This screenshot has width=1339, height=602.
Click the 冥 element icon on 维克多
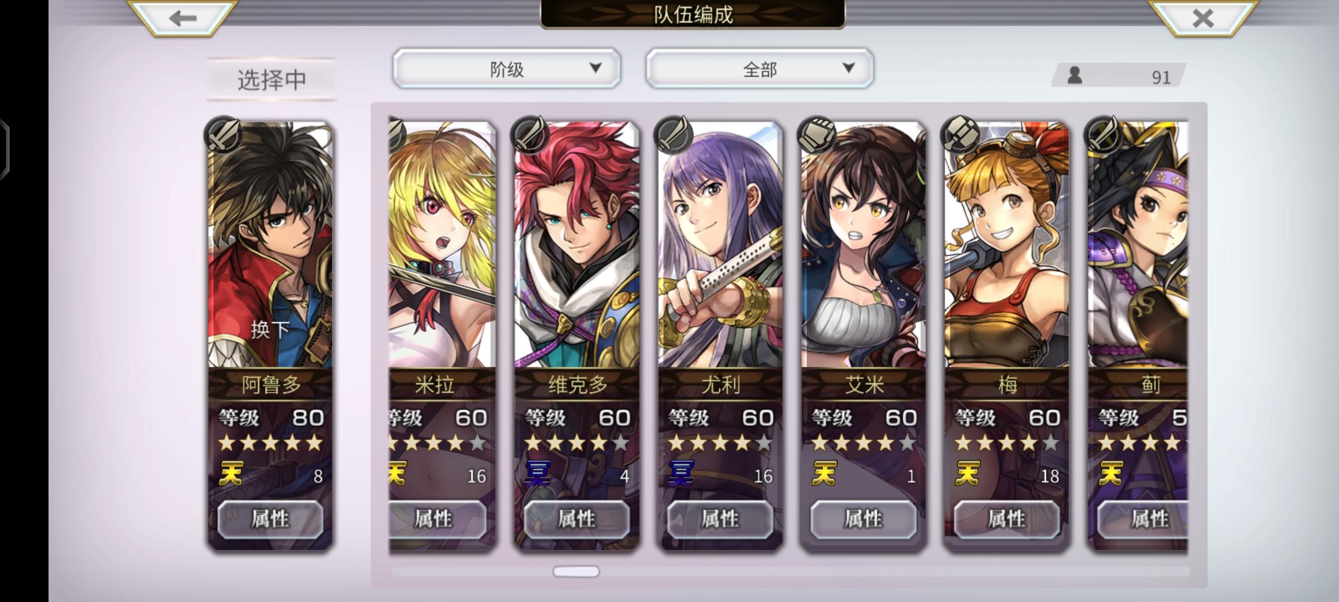point(537,474)
